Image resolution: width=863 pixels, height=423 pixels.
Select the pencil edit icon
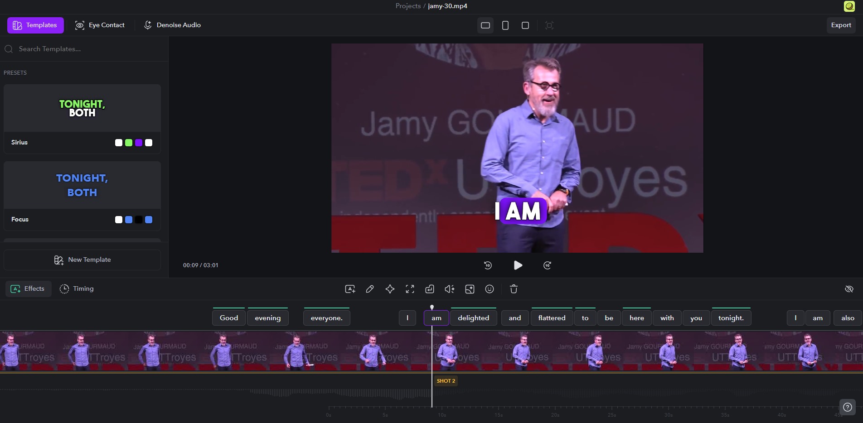coord(370,289)
